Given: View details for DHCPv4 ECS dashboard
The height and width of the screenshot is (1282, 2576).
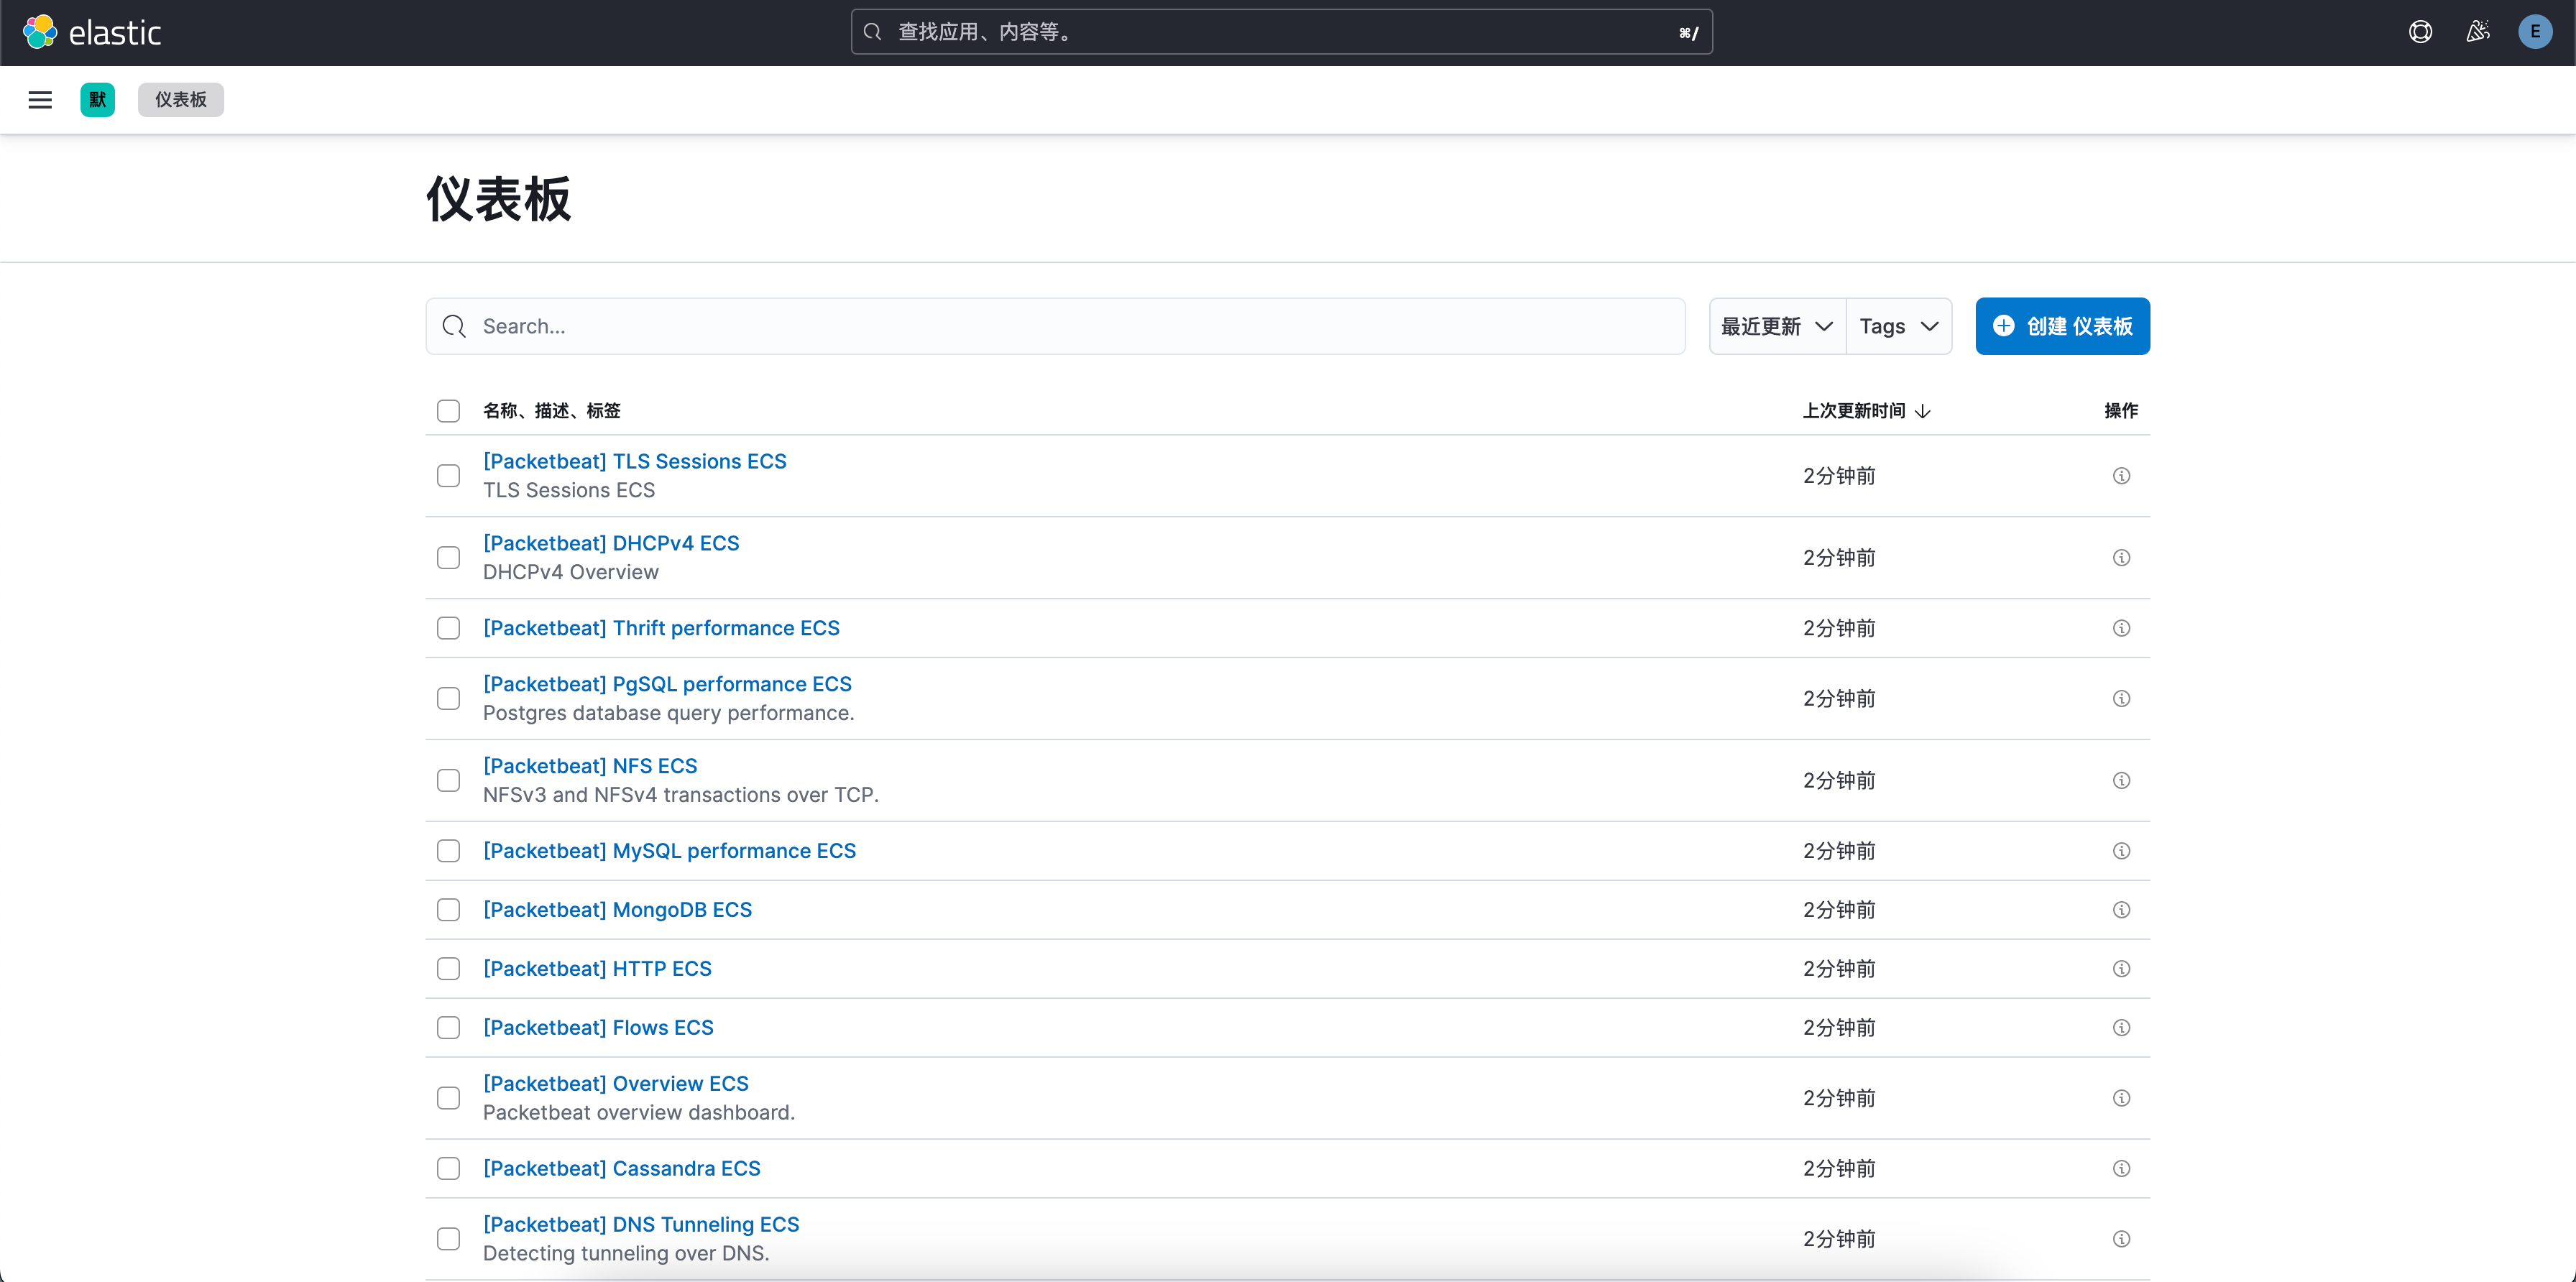Looking at the screenshot, I should click(x=2121, y=558).
